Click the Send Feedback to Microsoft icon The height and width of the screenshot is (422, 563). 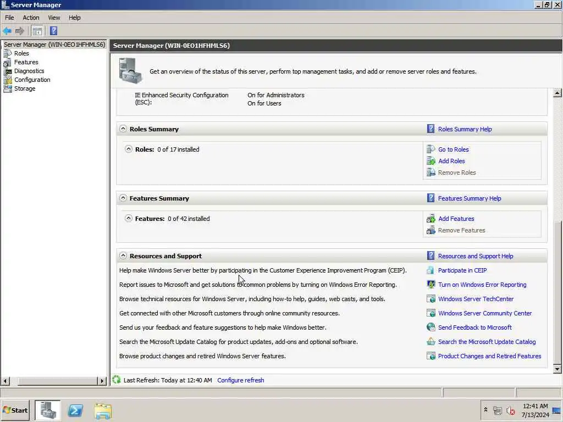click(430, 327)
